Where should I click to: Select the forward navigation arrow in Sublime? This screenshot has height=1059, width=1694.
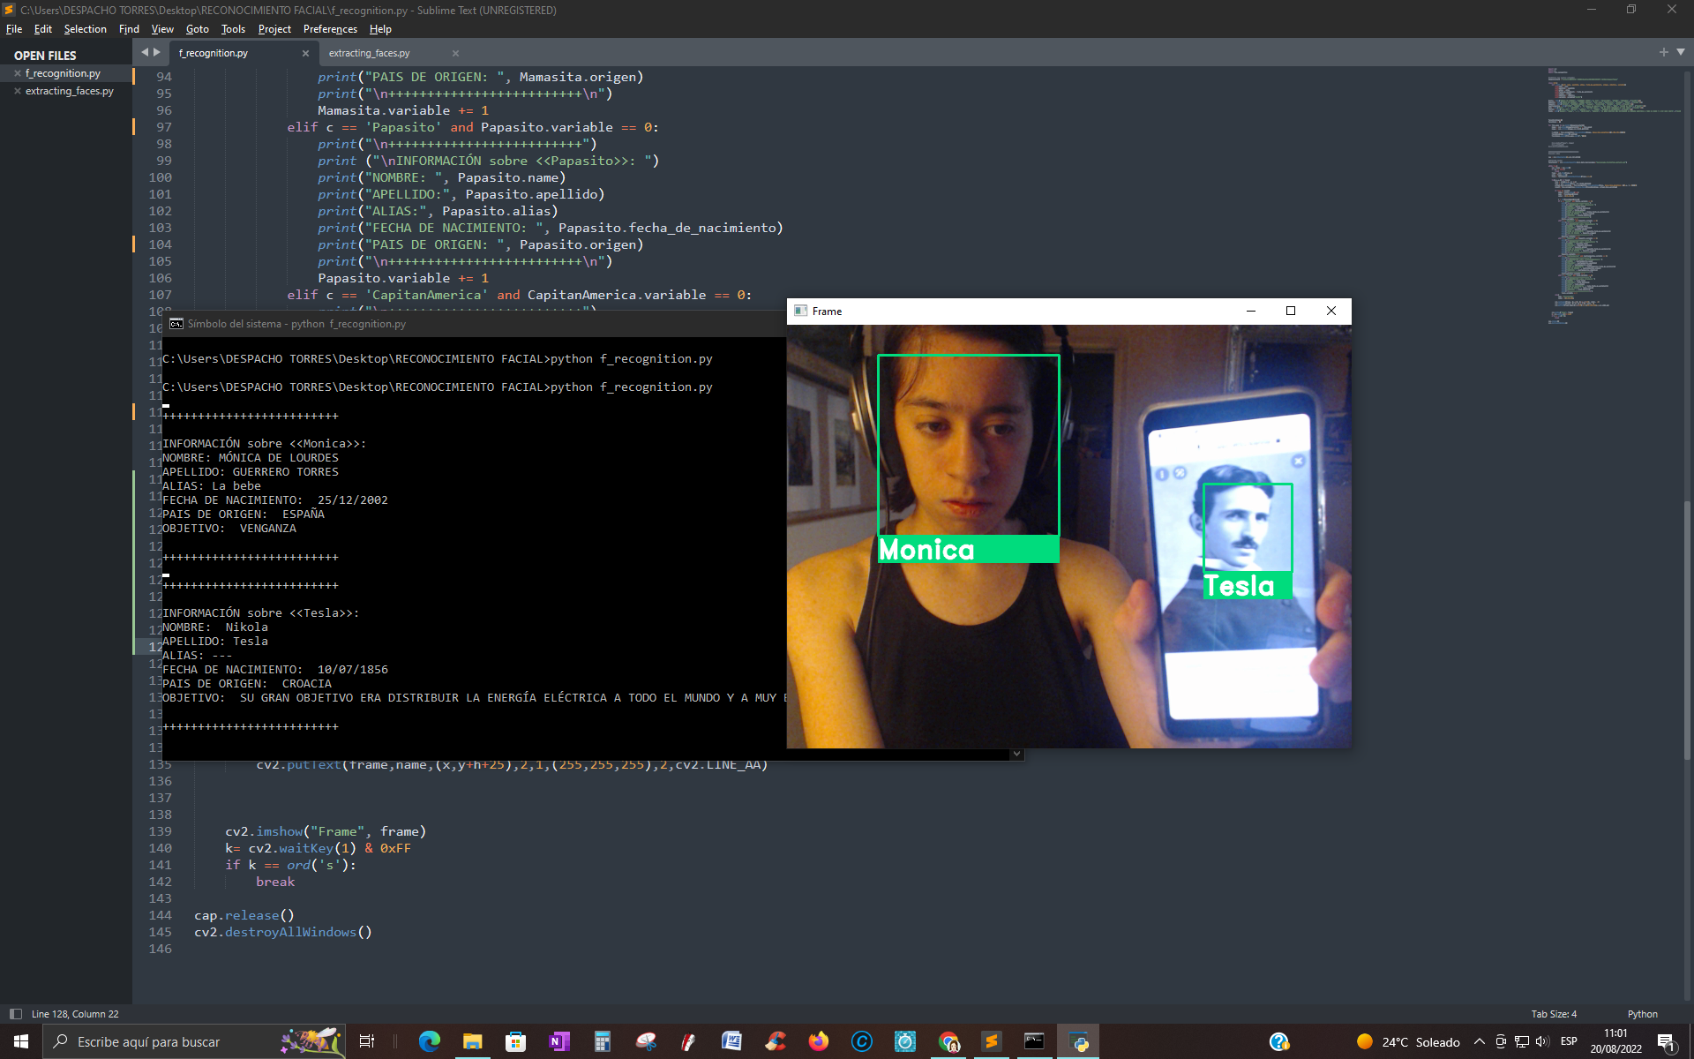coord(158,52)
